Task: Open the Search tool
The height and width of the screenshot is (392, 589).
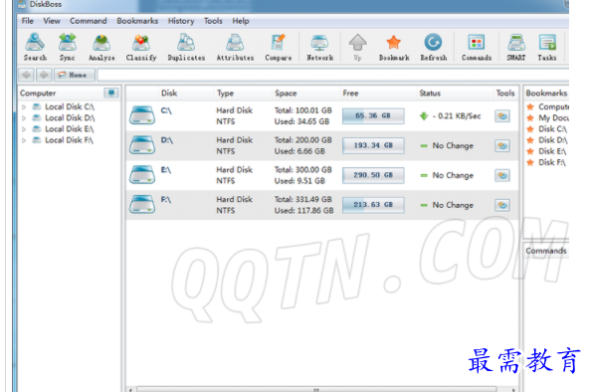Action: [x=35, y=47]
